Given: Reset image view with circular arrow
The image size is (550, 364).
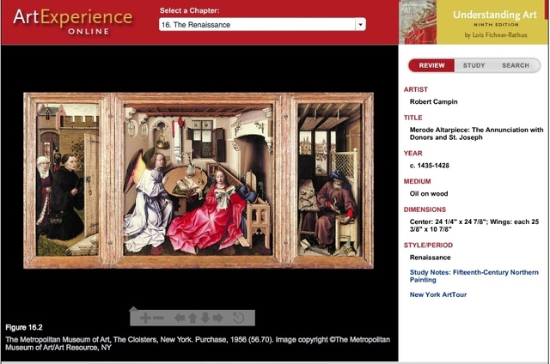Looking at the screenshot, I should [239, 318].
